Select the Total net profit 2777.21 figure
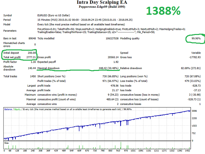The width and height of the screenshot is (205, 154). tap(31, 57)
